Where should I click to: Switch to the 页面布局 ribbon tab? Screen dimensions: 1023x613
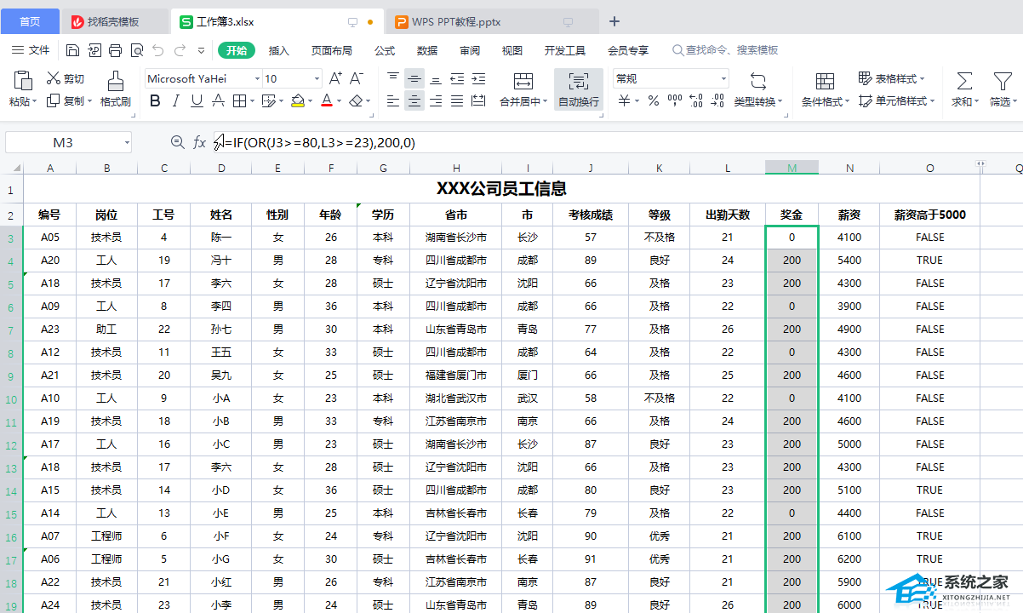[x=332, y=50]
